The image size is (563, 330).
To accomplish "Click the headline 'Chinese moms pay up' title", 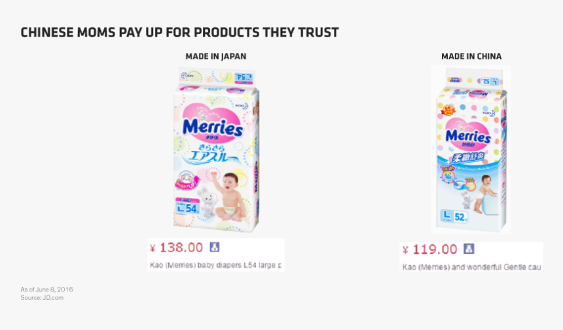I will coord(179,32).
